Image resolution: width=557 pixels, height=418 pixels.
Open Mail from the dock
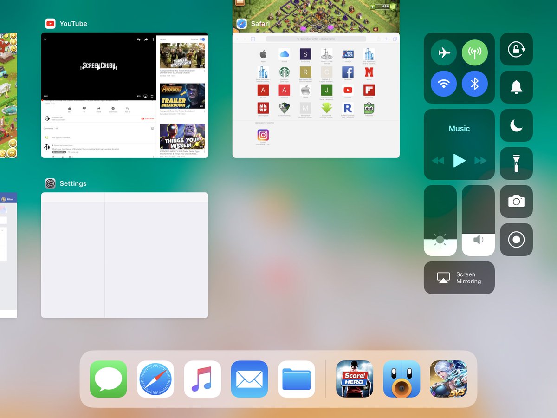[249, 379]
